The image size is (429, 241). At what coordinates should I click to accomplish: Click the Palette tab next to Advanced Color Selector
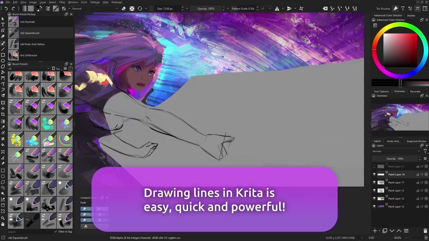[x=411, y=15]
